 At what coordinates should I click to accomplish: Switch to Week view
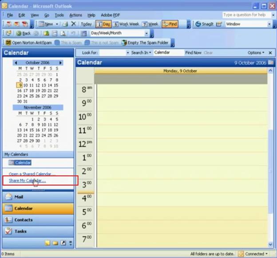coord(150,24)
